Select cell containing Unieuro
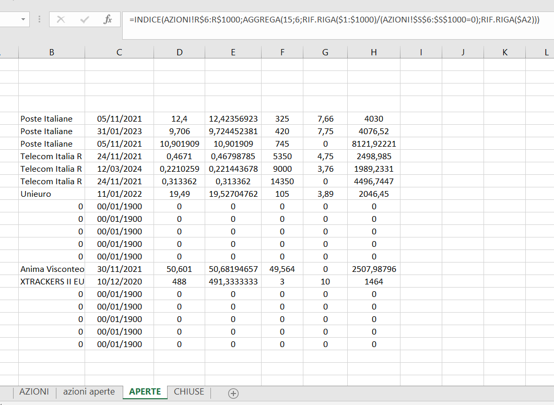Viewport: 554px width, 405px height. [52, 194]
